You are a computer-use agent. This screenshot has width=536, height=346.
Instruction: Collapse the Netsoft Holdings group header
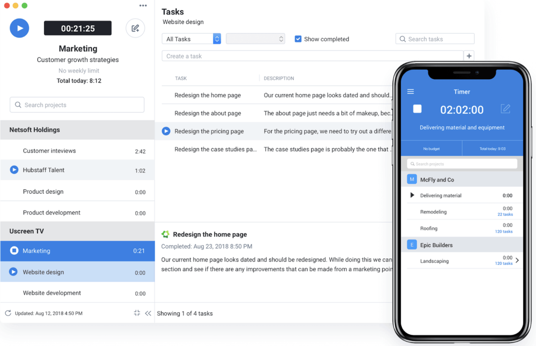(77, 130)
